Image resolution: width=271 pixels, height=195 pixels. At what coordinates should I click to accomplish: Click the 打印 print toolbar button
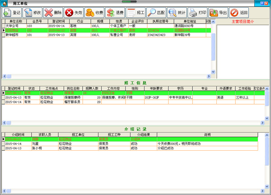[x=197, y=13]
